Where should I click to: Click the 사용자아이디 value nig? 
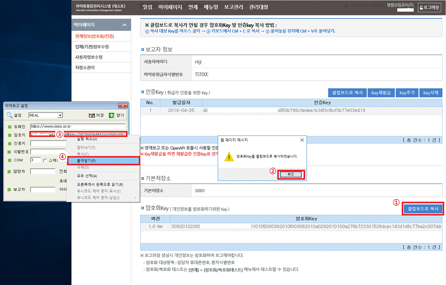tap(198, 62)
